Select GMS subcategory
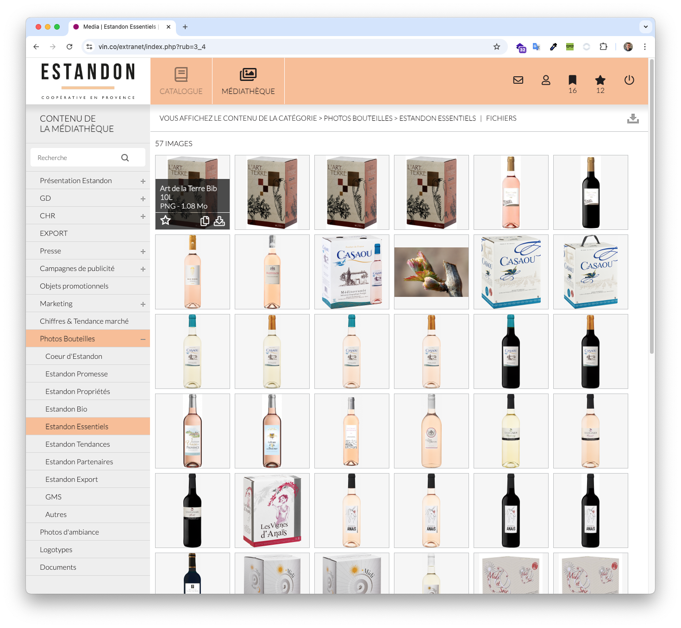The height and width of the screenshot is (628, 681). [88, 497]
